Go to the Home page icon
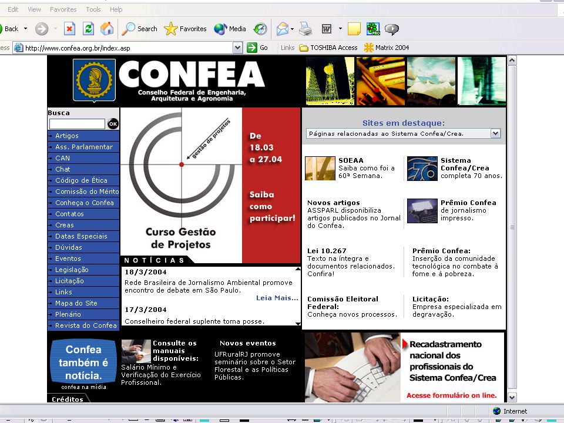 point(107,29)
